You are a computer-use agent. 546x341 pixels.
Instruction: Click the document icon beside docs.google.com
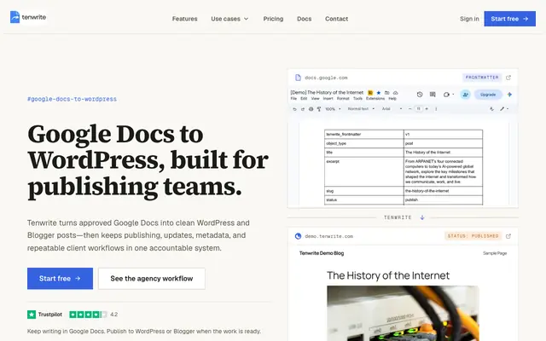[298, 78]
